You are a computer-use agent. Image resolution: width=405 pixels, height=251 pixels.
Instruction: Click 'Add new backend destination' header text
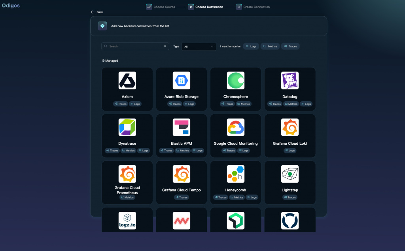[140, 26]
